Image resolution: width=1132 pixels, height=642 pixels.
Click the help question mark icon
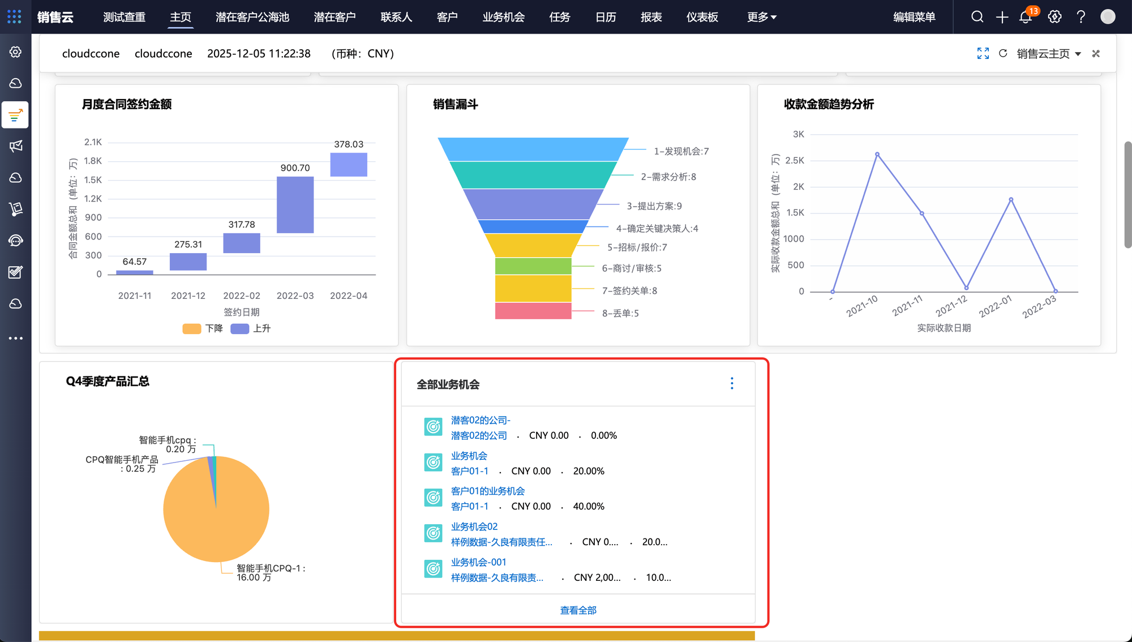click(x=1080, y=17)
